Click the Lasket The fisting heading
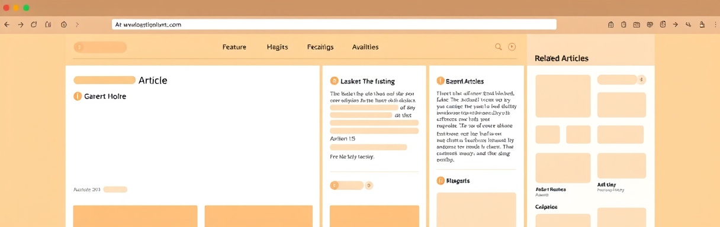The height and width of the screenshot is (227, 720). pyautogui.click(x=368, y=81)
